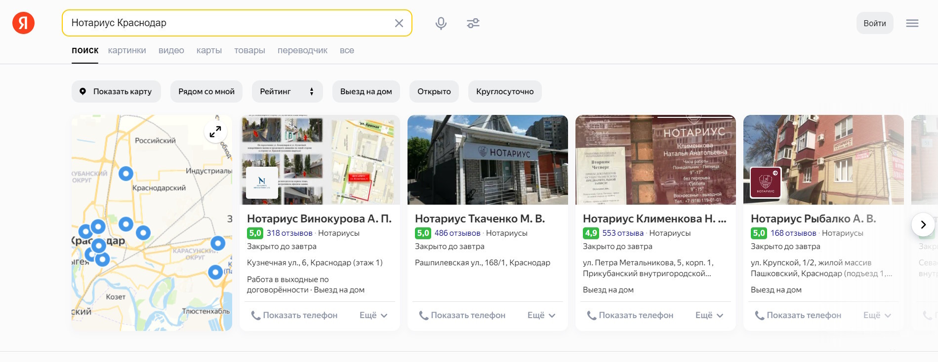The height and width of the screenshot is (362, 938).
Task: Open search settings sliders icon
Action: point(473,23)
